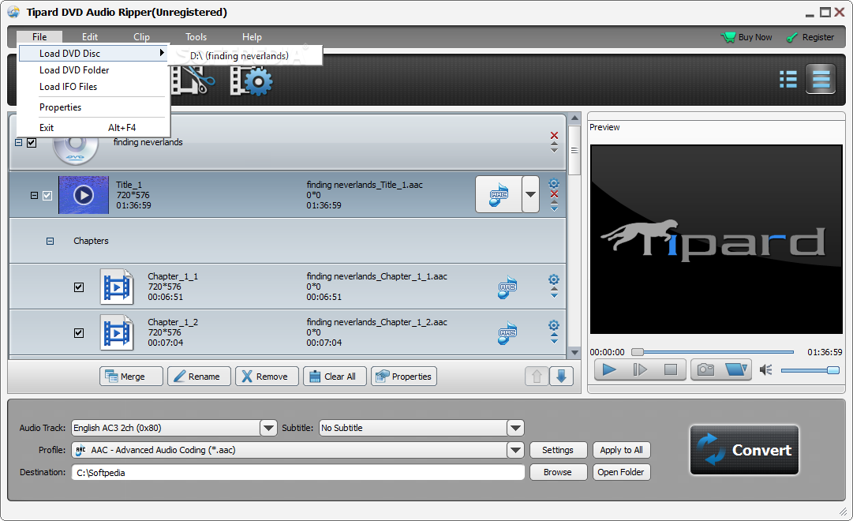Click the Destination path input field

pyautogui.click(x=298, y=473)
